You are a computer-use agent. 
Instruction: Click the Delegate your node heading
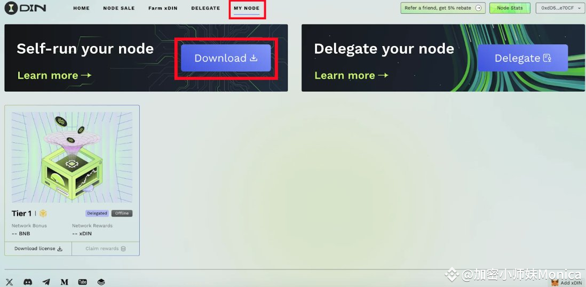click(384, 49)
